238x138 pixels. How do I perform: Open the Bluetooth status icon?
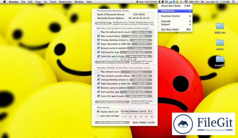181,2
